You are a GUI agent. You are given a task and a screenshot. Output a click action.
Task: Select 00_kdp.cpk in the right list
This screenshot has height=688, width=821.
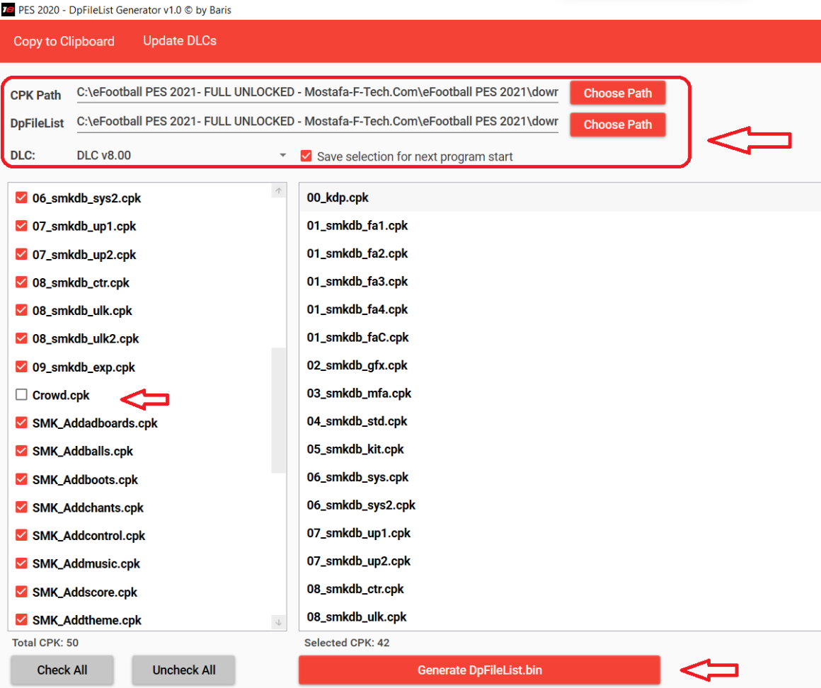coord(338,197)
